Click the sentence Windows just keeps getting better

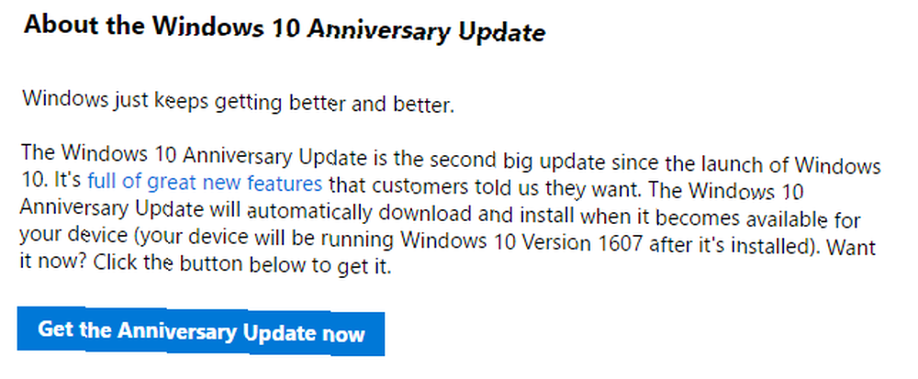point(239,103)
